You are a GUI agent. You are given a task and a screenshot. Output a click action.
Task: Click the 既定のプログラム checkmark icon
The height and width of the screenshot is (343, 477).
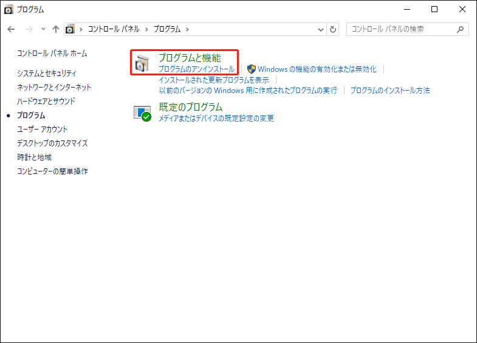pos(142,113)
